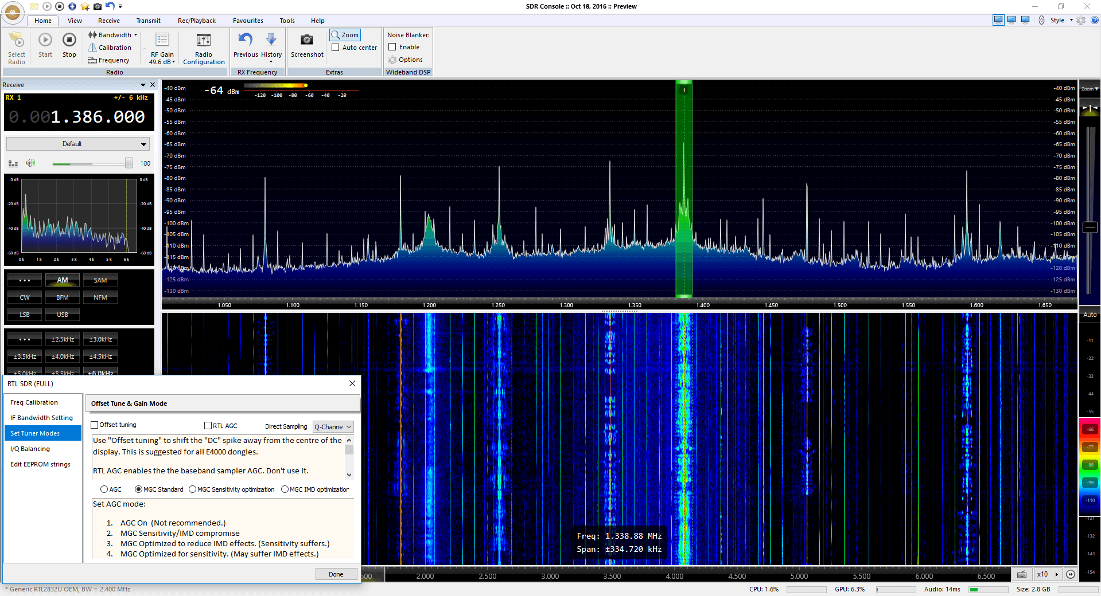Open the Default profile dropdown

click(77, 144)
